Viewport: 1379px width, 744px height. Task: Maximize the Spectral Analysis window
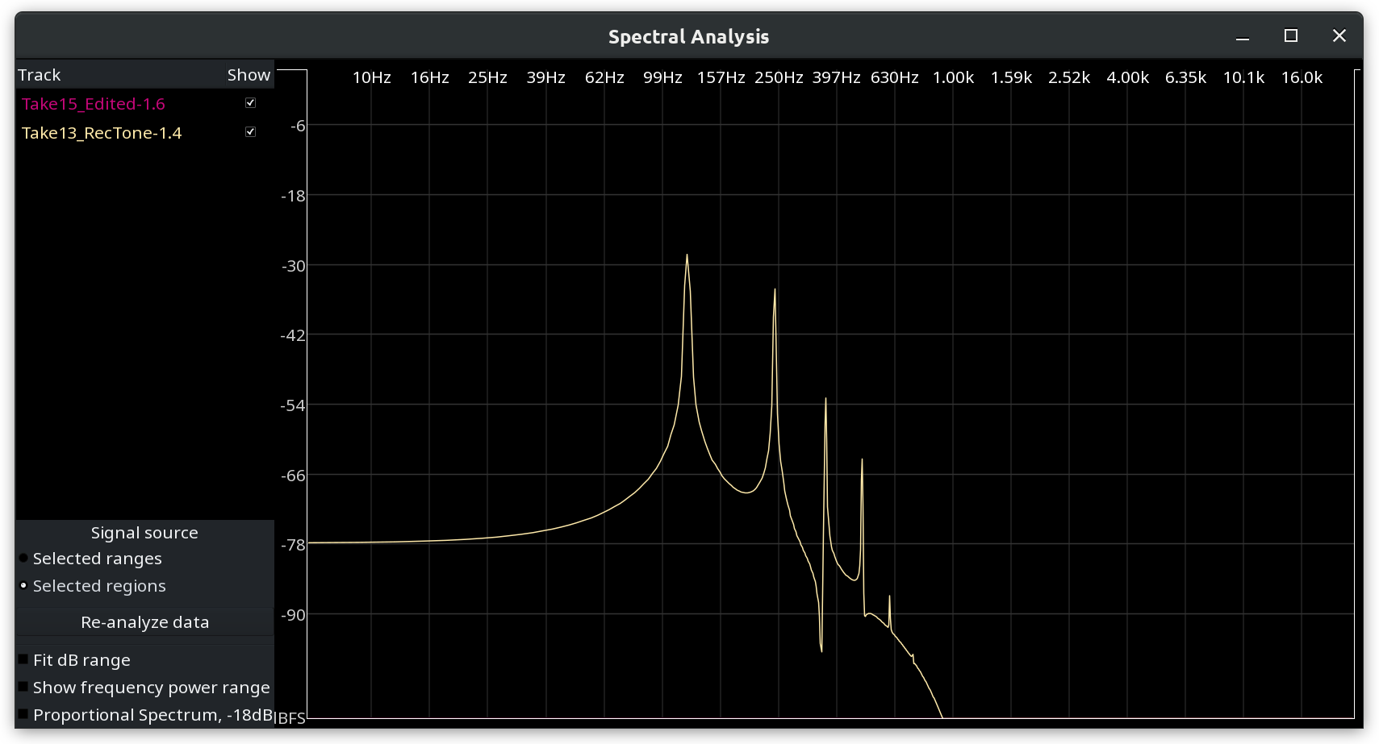[1291, 36]
